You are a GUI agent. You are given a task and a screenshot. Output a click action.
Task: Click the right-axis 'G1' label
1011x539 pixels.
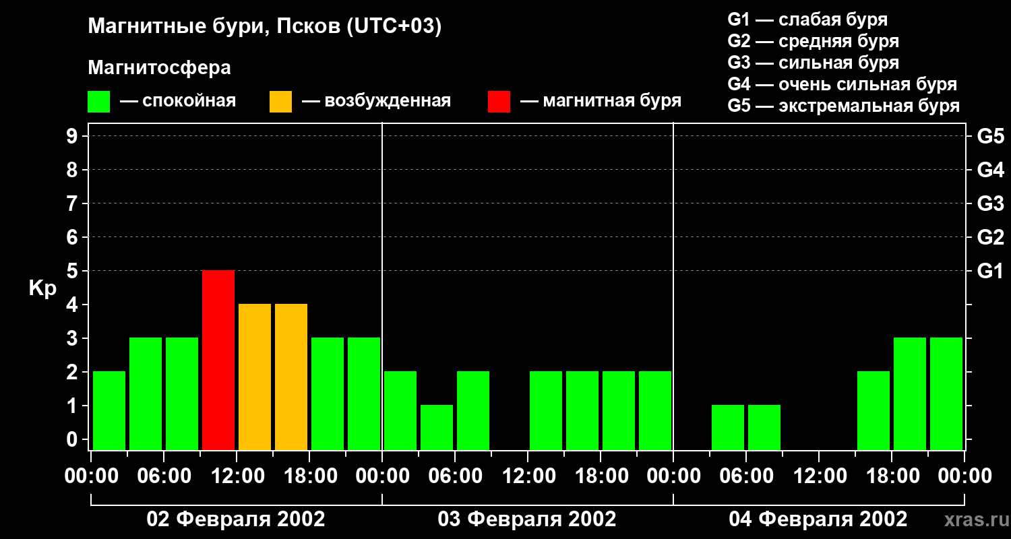(990, 271)
